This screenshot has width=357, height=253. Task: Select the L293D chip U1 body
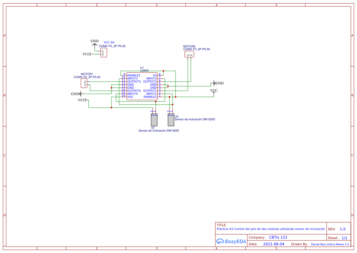142,86
